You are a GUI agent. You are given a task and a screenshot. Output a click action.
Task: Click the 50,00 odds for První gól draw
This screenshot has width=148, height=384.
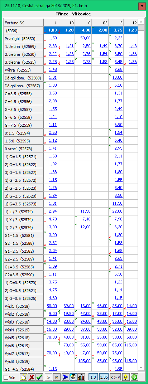click(86, 38)
